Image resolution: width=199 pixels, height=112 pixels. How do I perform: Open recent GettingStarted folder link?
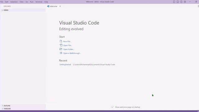(x=65, y=64)
